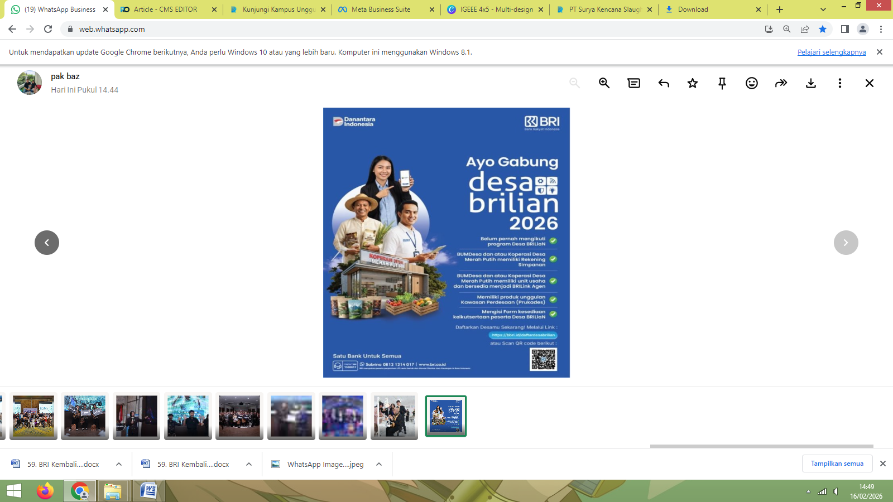
Task: Toggle the bookmark star for this page
Action: 823,29
